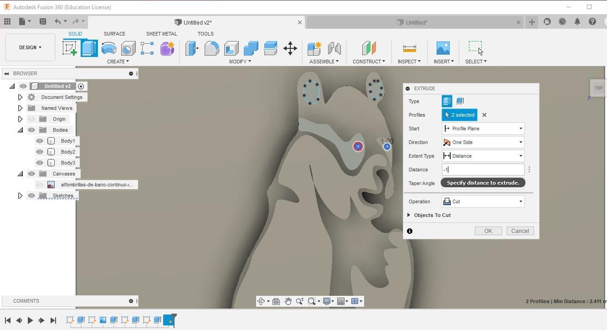Activate the Select tool icon

pyautogui.click(x=475, y=47)
